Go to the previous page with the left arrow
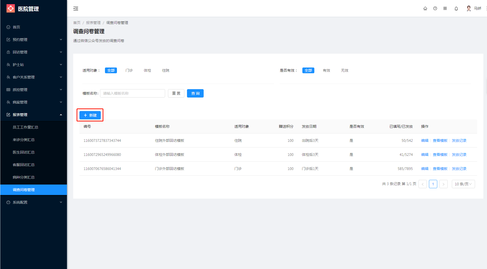Screen dimensions: 487x269 click(x=423, y=184)
